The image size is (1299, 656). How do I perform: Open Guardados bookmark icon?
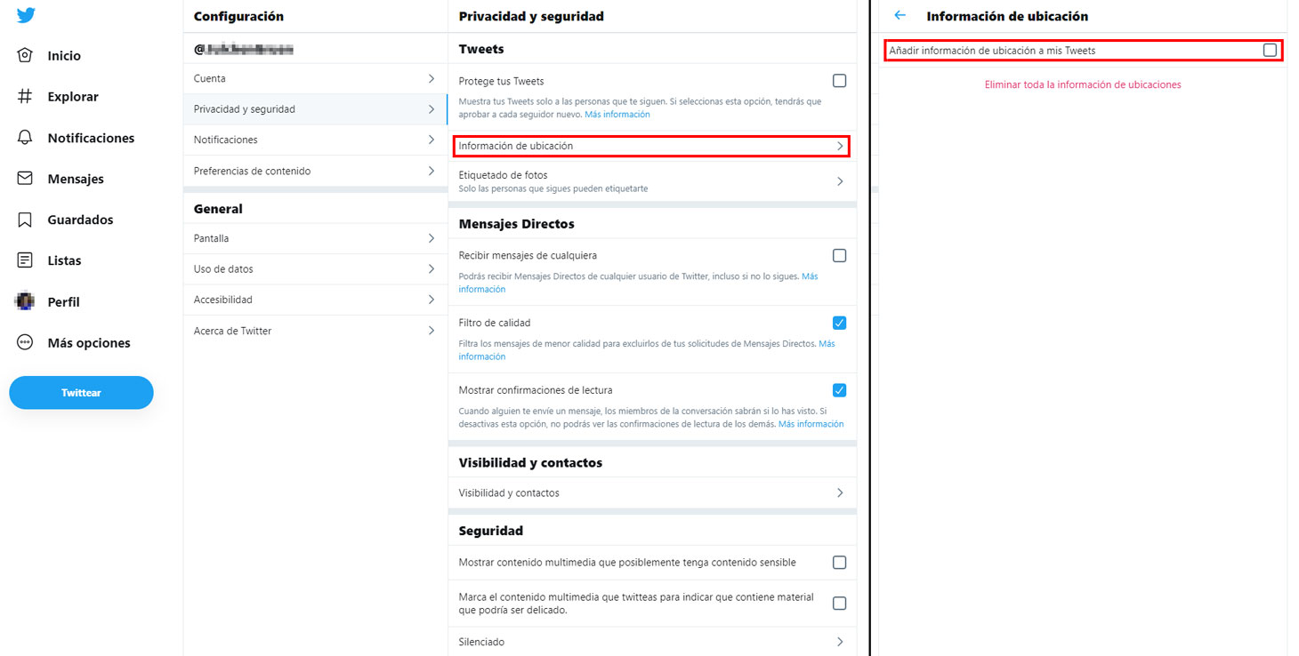25,220
